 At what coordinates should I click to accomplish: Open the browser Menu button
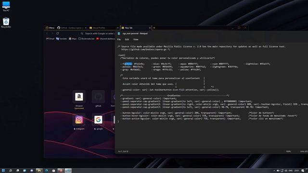pyautogui.click(x=50, y=28)
